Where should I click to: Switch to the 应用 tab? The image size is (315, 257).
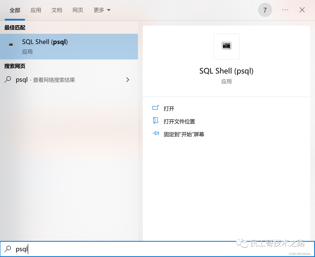[x=36, y=10]
